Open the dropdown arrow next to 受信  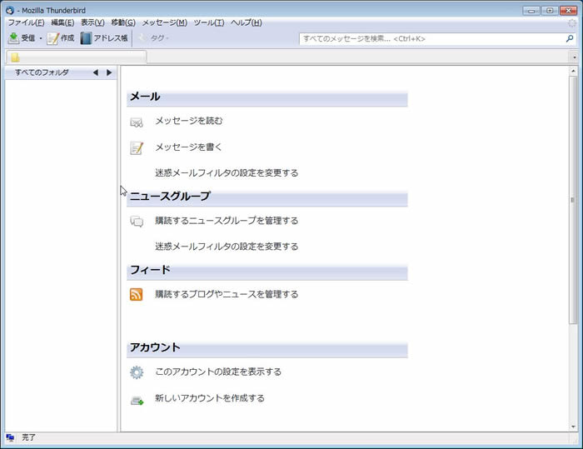coord(41,38)
